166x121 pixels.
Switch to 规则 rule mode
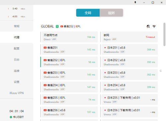(111, 13)
